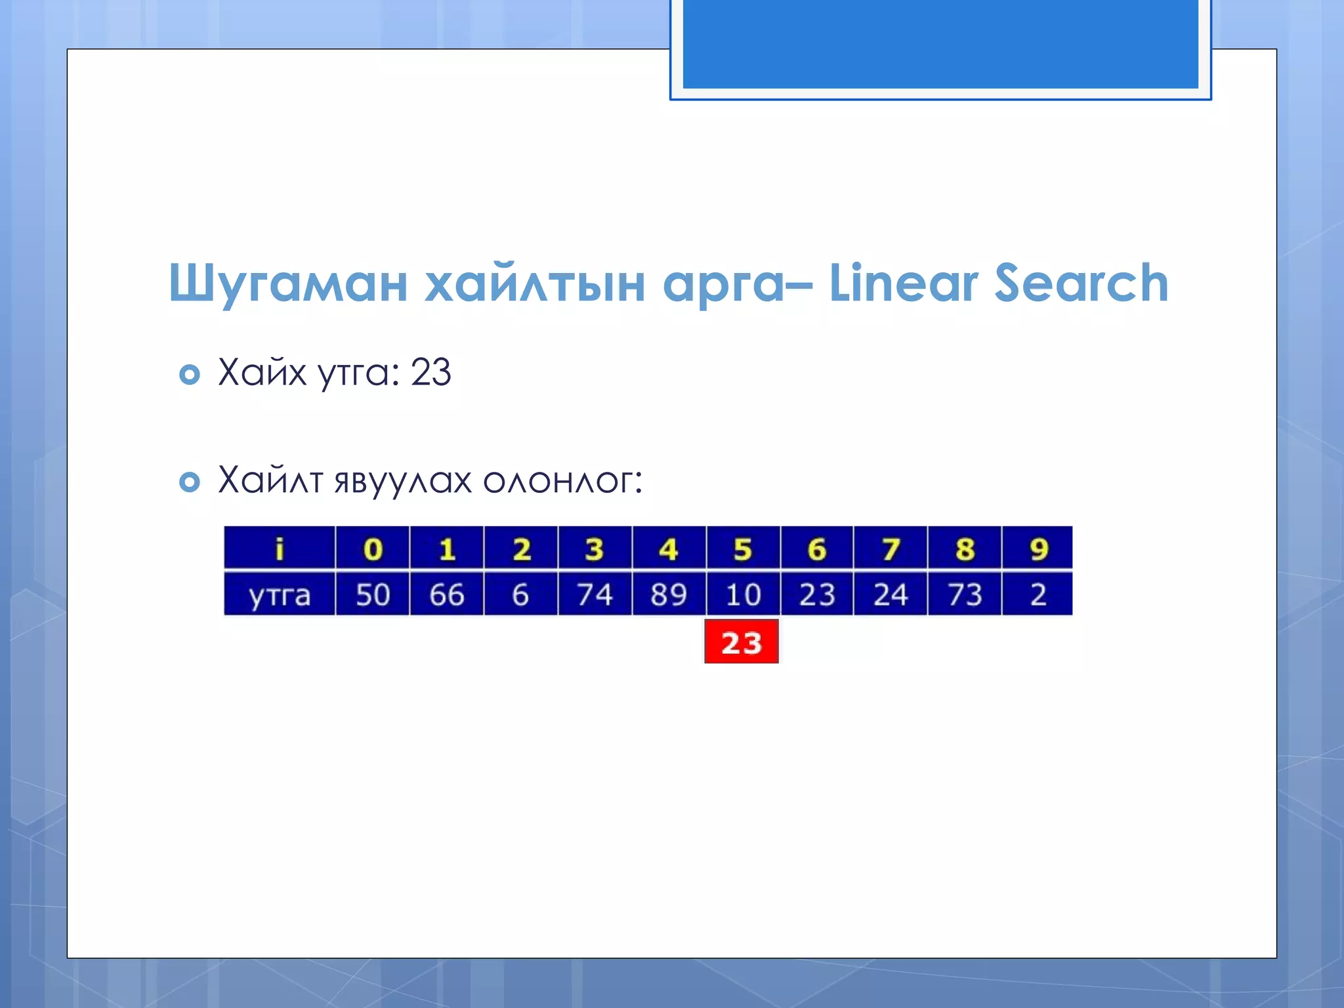Click index cell 9 in the table header
The width and height of the screenshot is (1344, 1008).
(1038, 547)
